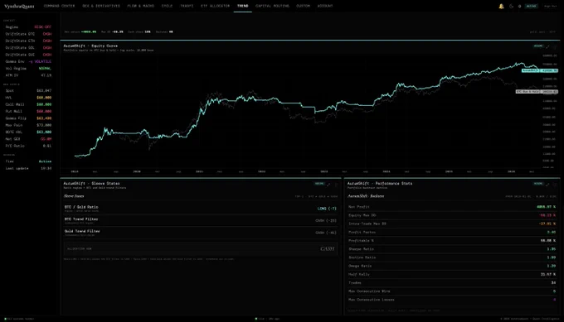Click the Put Wall sidebar row

(x=28, y=111)
